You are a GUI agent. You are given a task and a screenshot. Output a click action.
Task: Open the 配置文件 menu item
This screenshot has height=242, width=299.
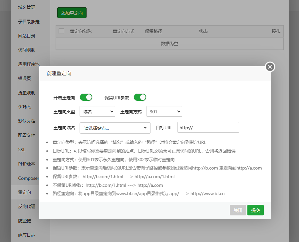[x=27, y=135]
